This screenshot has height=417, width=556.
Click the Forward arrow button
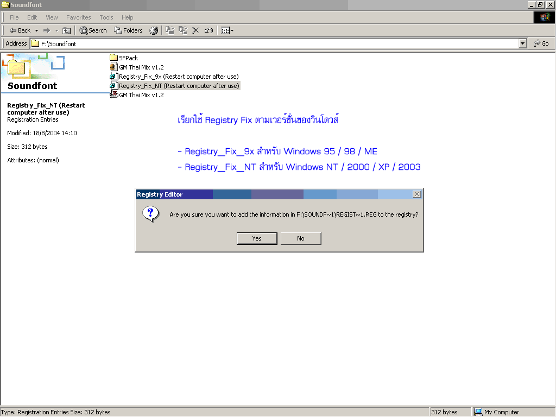(x=47, y=30)
